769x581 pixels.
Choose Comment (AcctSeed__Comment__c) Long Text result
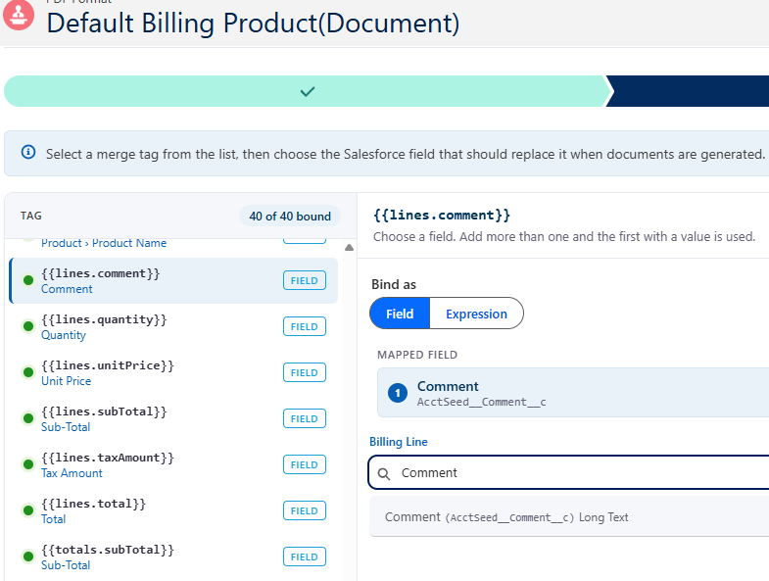569,516
